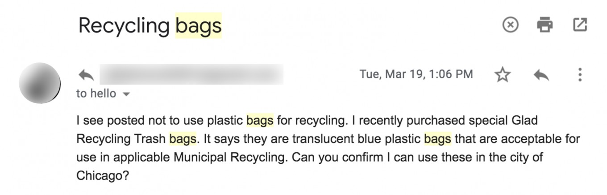Click the clear search highlighting X icon
Viewport: 607px width, 195px height.
[x=511, y=25]
